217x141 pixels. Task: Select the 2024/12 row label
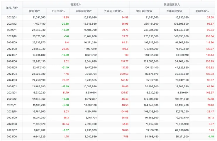click(x=12, y=24)
